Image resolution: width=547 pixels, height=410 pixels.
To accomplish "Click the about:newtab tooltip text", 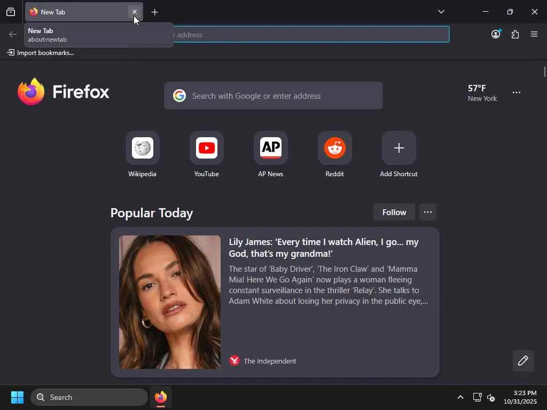I will click(x=48, y=40).
